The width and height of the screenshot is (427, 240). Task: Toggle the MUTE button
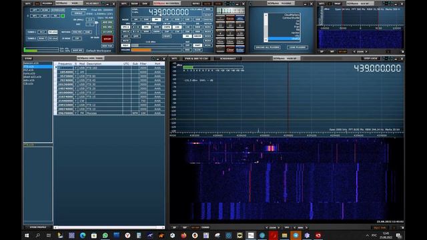pos(126,41)
